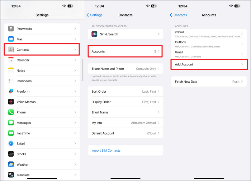Tap the Voice Memos icon

pos(11,102)
